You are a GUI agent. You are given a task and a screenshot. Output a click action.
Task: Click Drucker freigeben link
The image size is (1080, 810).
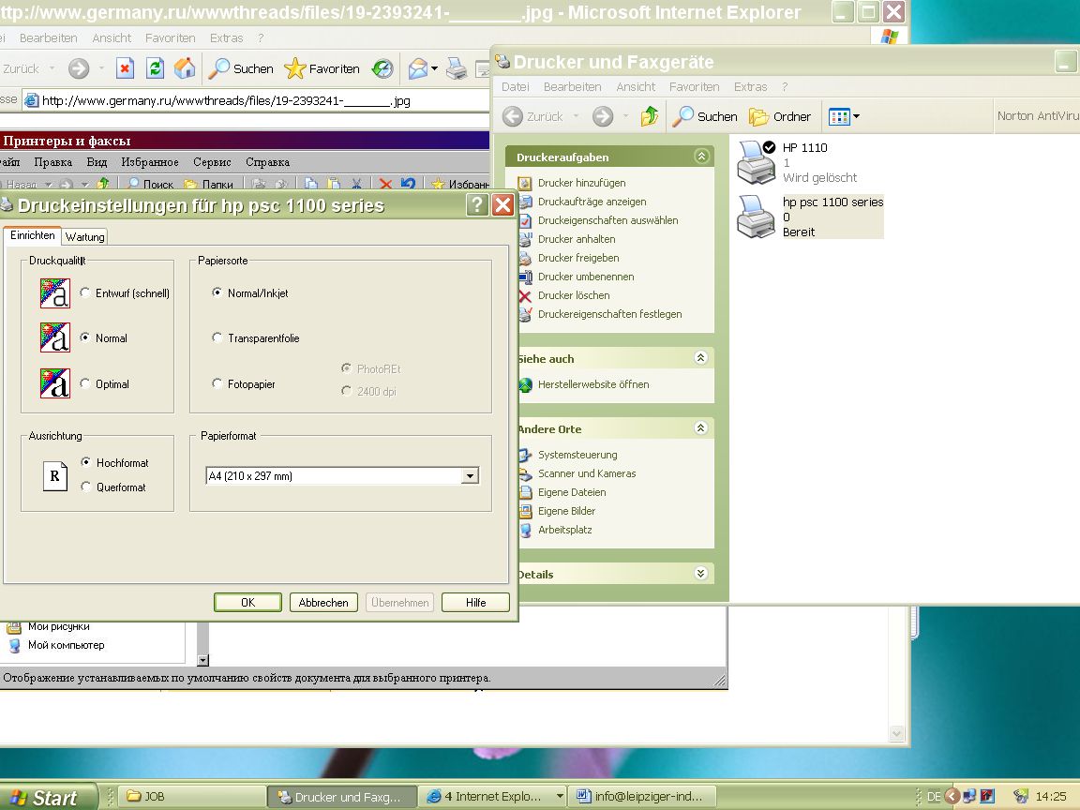pyautogui.click(x=577, y=258)
